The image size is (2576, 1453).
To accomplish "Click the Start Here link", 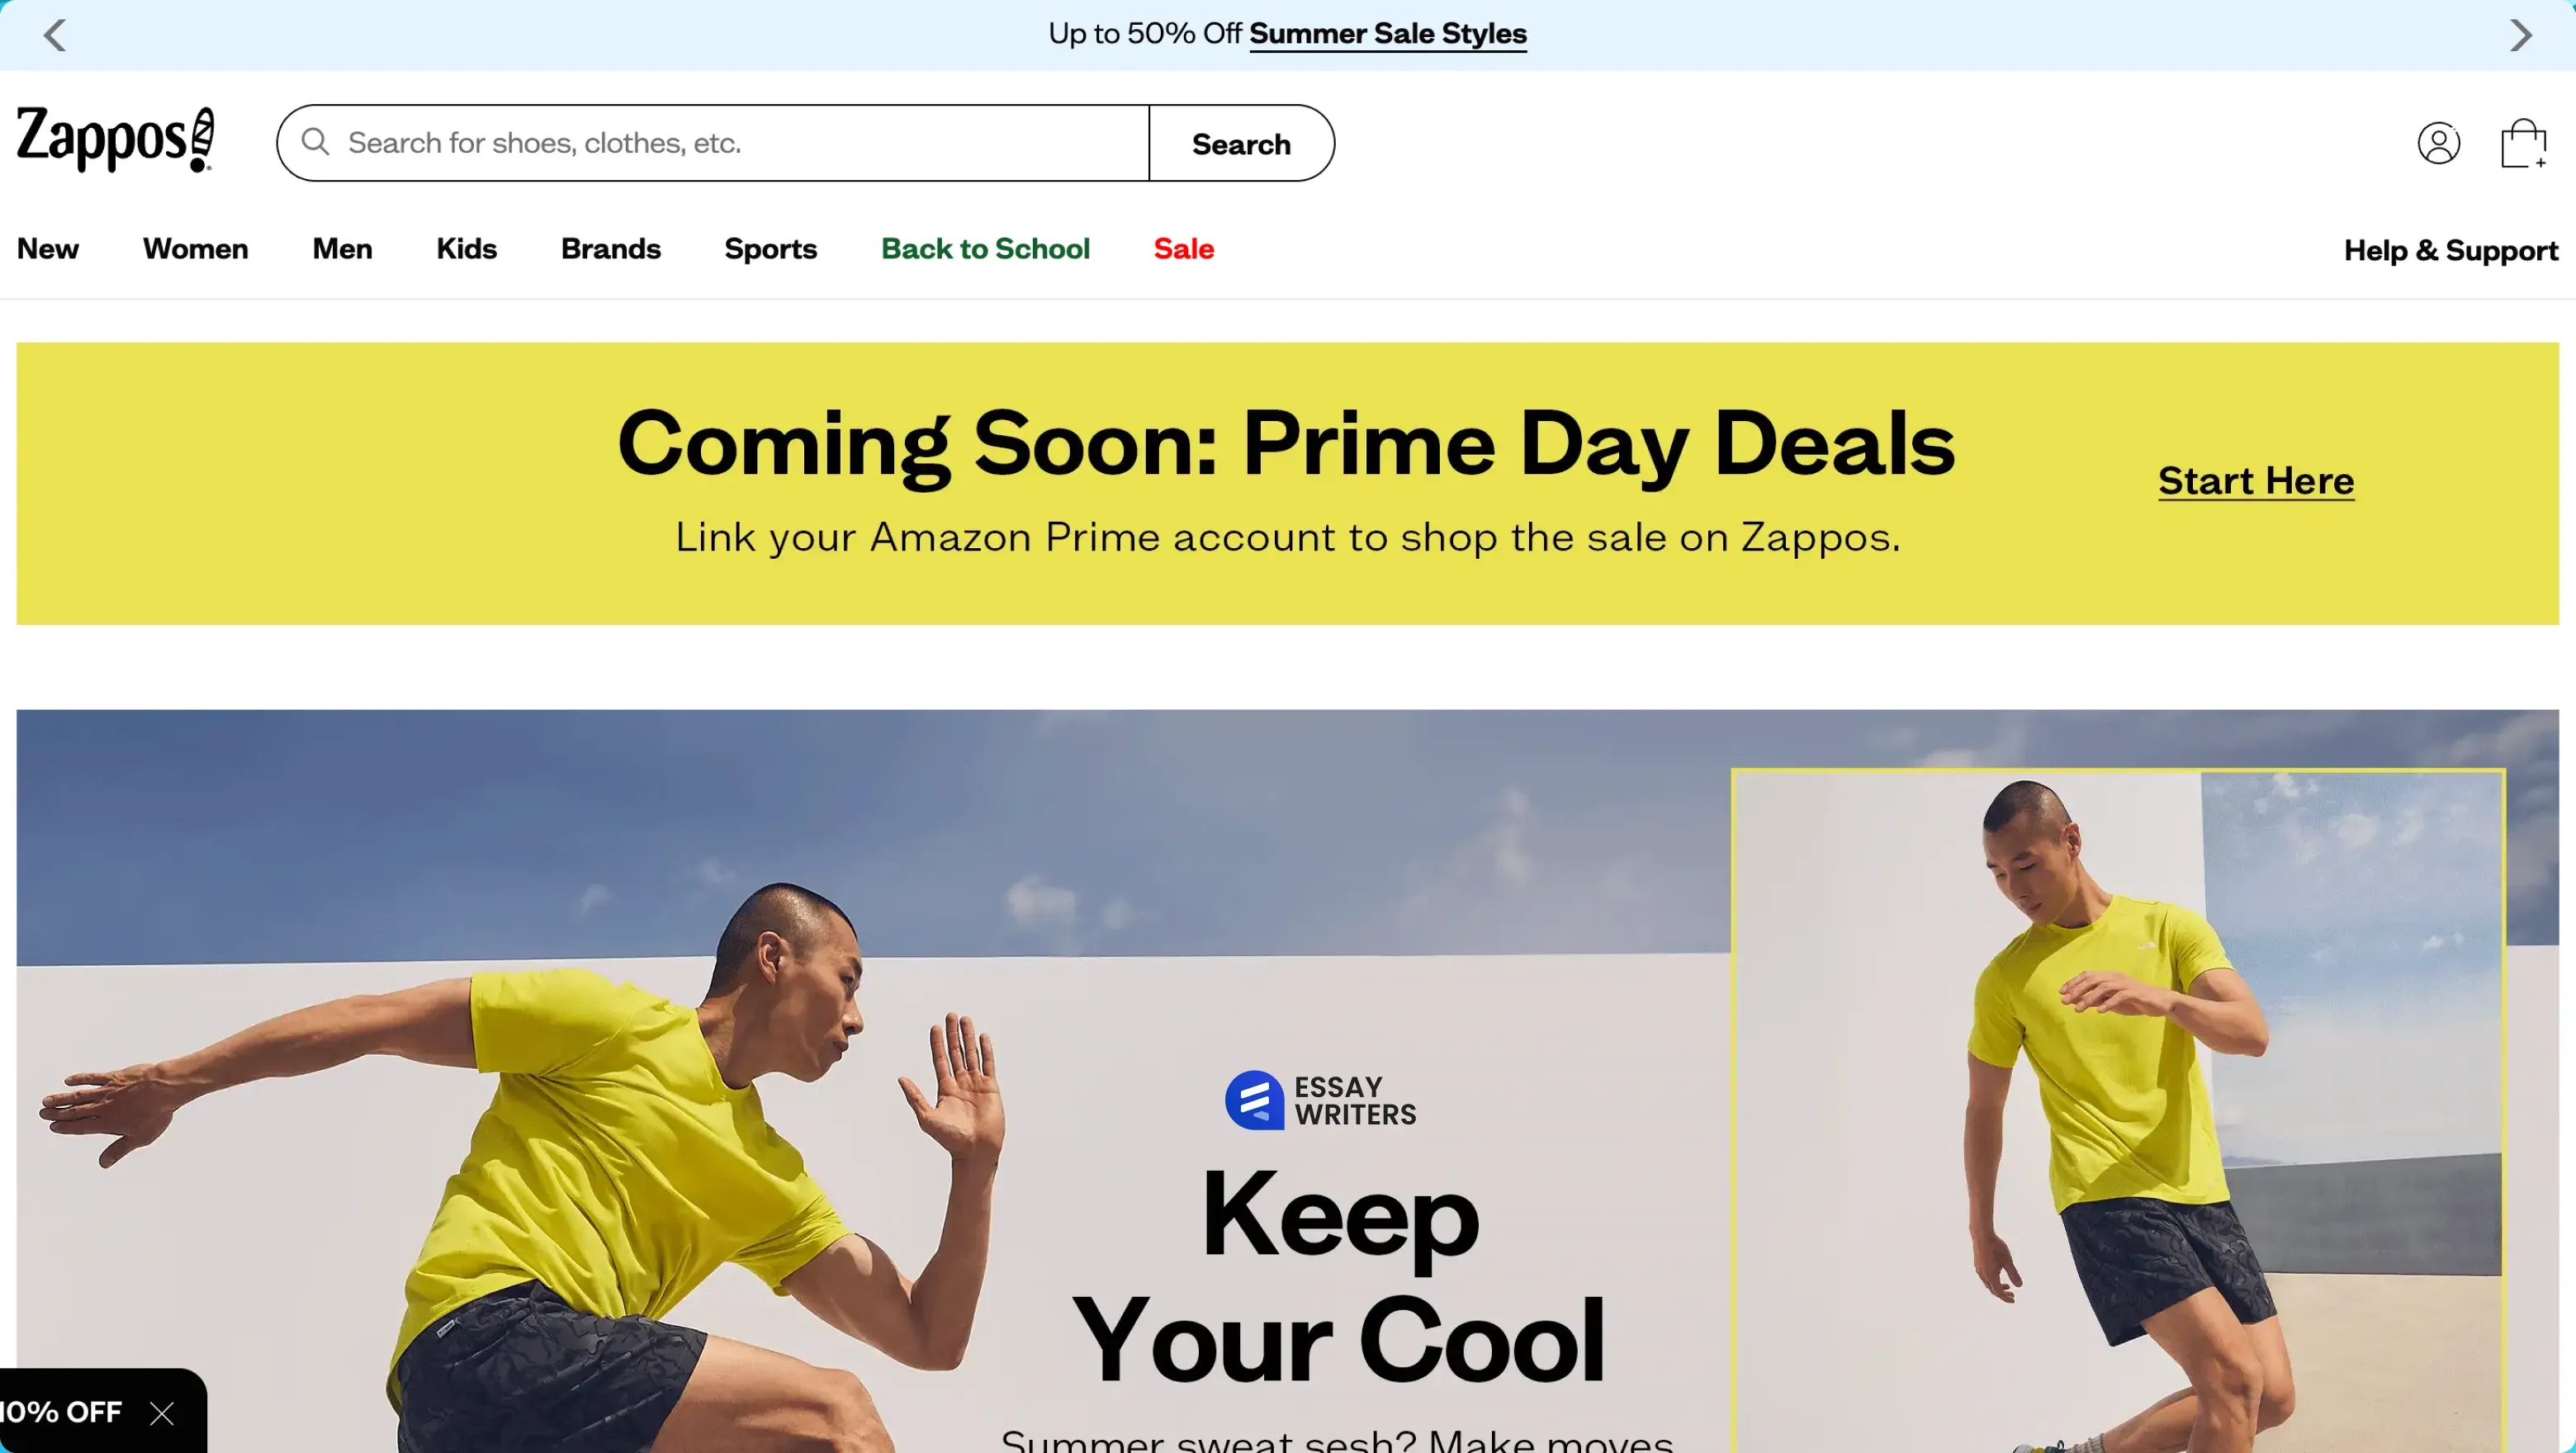I will (2256, 481).
